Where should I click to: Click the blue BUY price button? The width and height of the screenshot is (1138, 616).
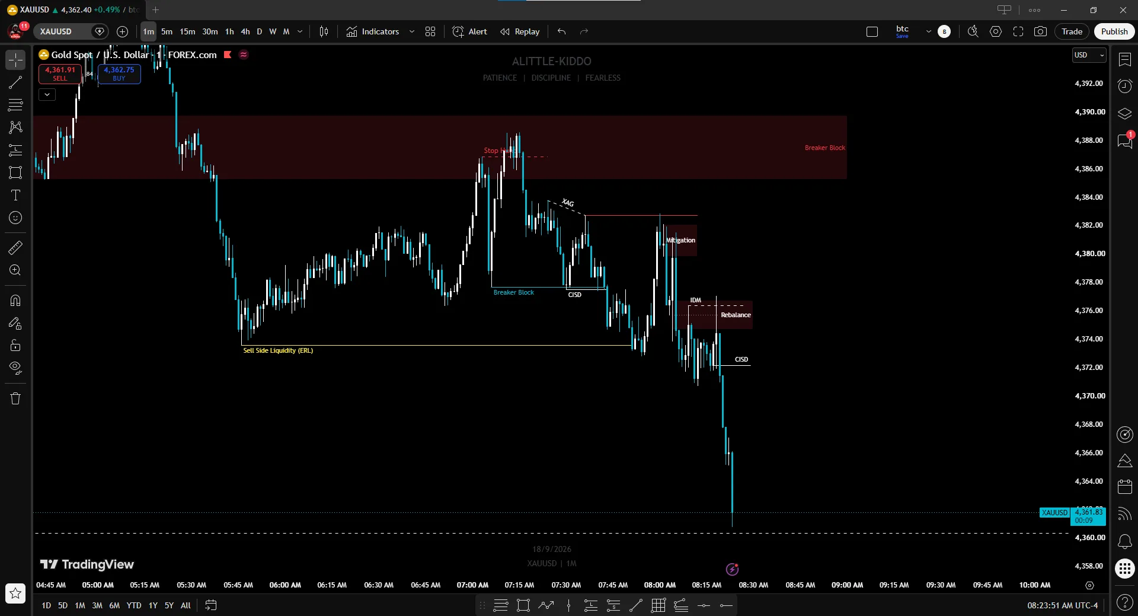tap(119, 74)
